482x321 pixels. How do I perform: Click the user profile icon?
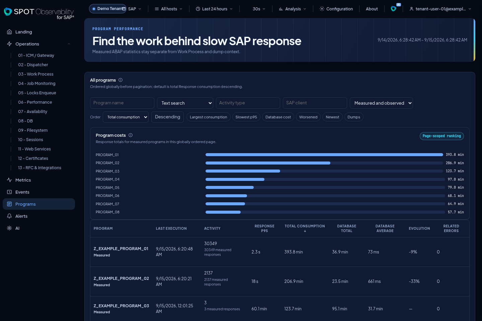pos(411,9)
